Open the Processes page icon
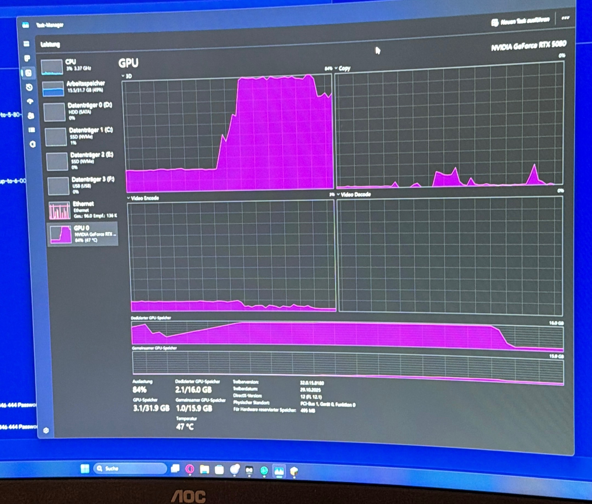The height and width of the screenshot is (504, 592). tap(27, 58)
